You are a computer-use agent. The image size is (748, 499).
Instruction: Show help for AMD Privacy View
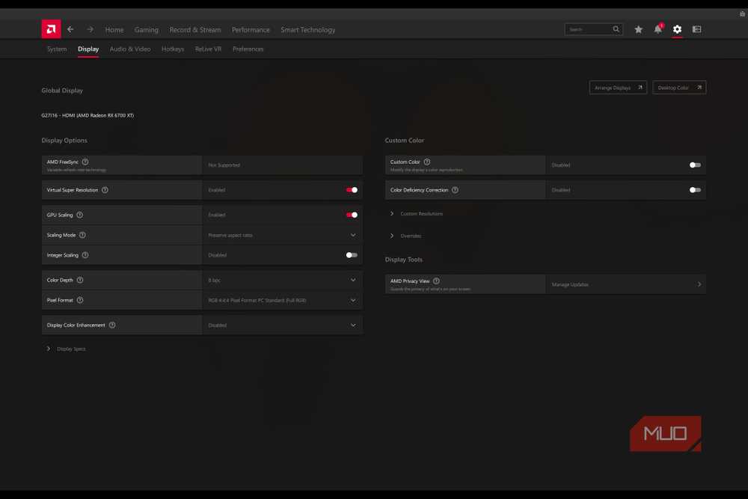pos(436,281)
